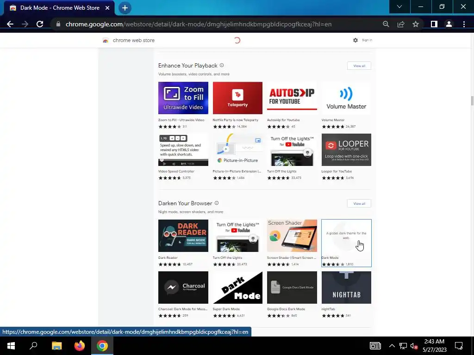
Task: Close the Dark Mode Chrome Web Store tab
Action: click(x=107, y=8)
